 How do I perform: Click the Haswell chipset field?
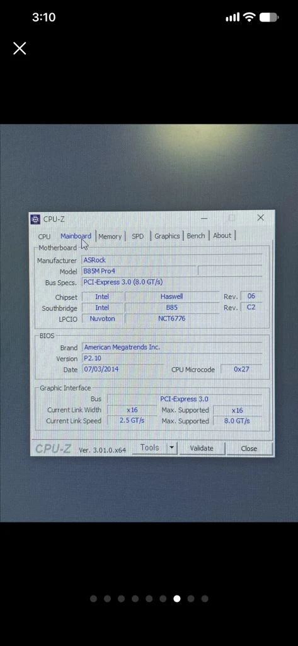tap(172, 297)
